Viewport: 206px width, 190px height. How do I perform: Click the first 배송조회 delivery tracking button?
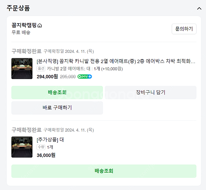tap(57, 92)
